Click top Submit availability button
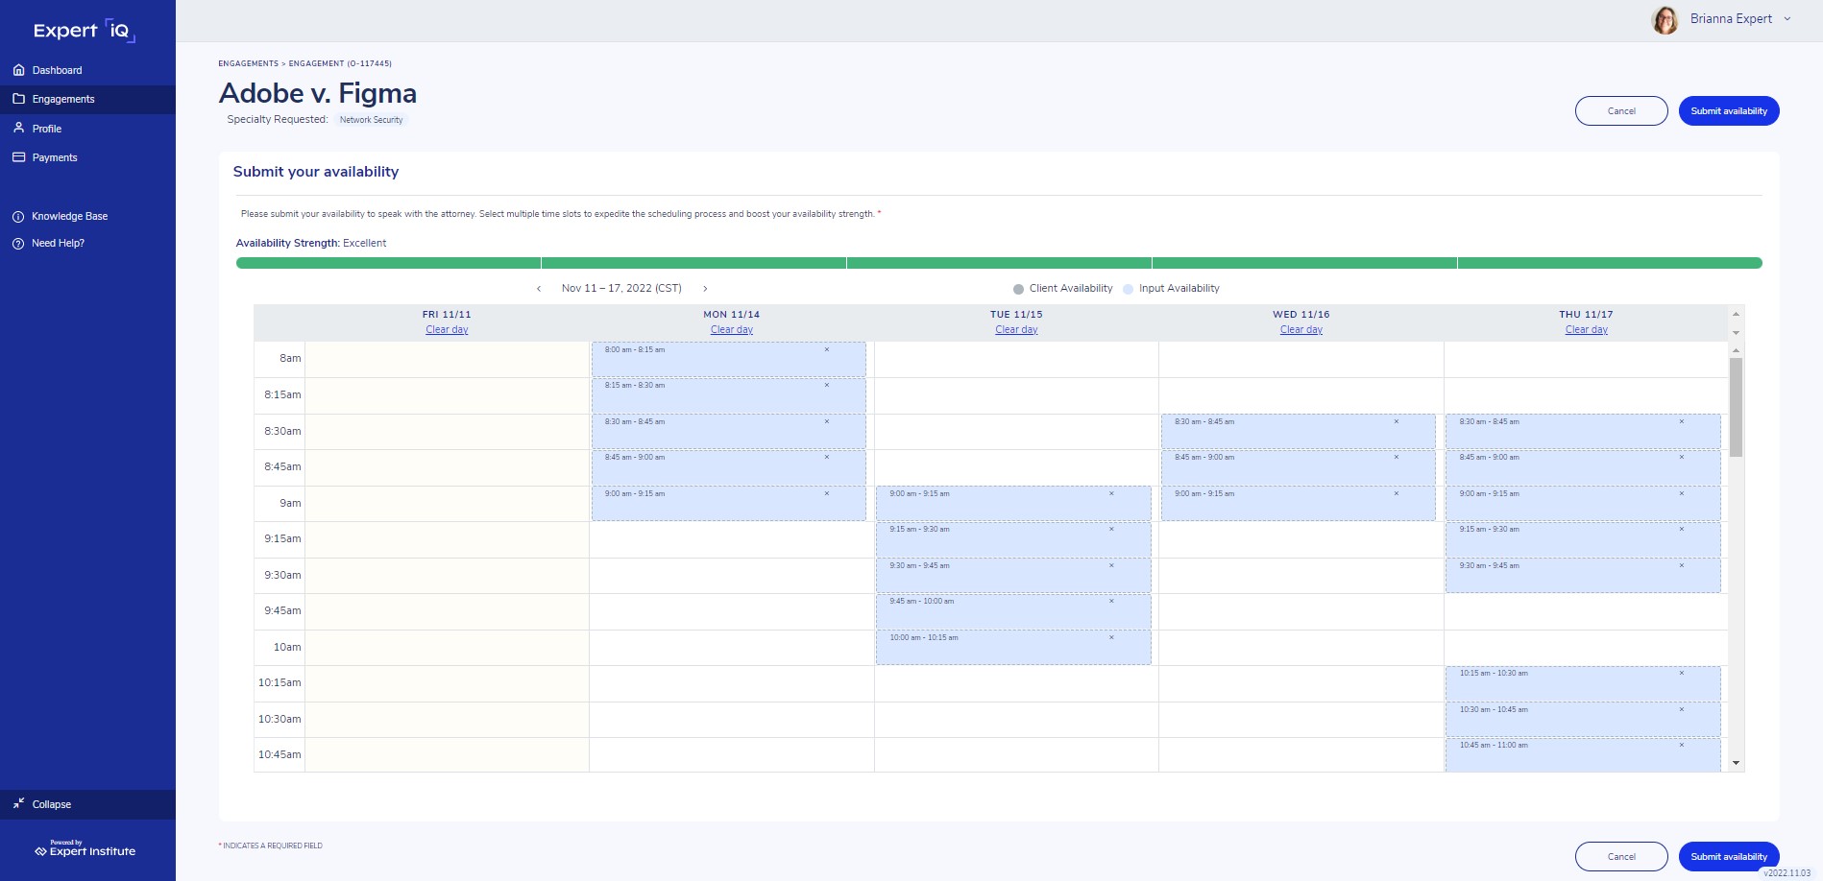Viewport: 1823px width, 881px height. tap(1728, 111)
